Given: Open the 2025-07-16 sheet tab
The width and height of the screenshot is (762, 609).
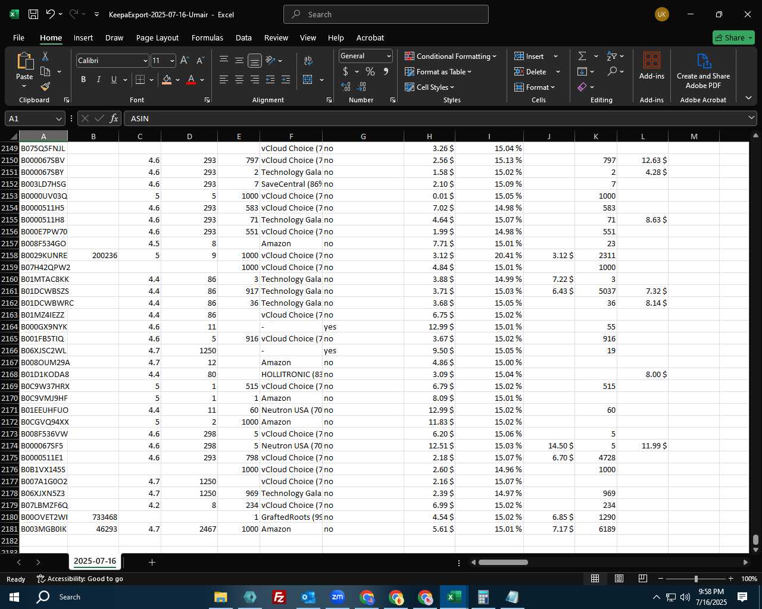Looking at the screenshot, I should [x=95, y=561].
